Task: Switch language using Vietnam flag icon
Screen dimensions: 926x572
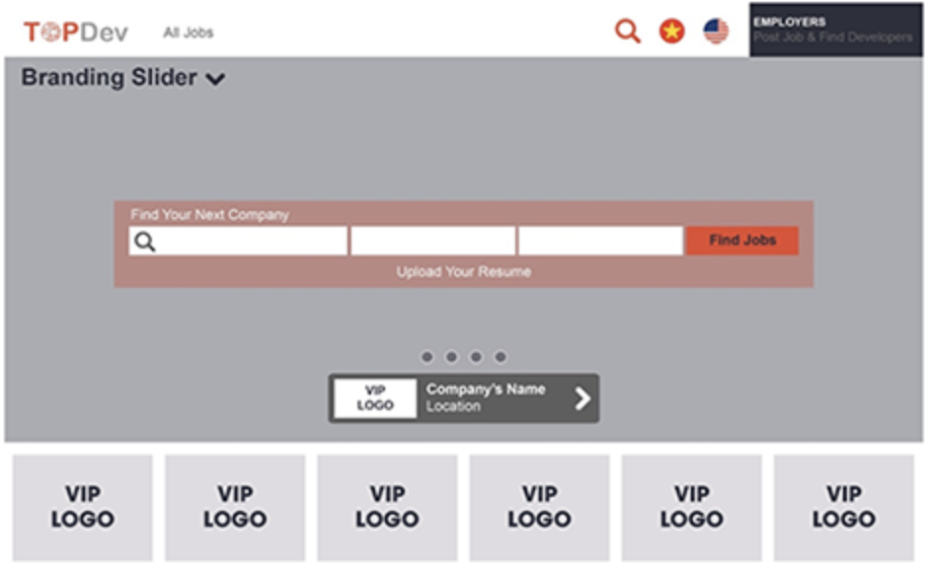Action: (x=671, y=32)
